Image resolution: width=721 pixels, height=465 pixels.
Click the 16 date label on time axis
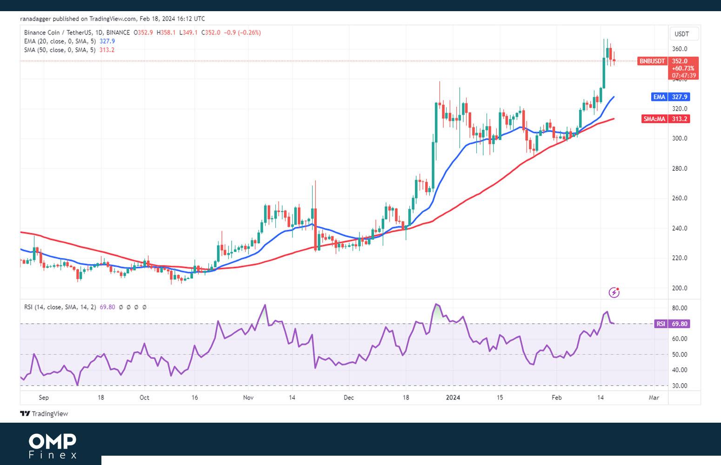[194, 398]
